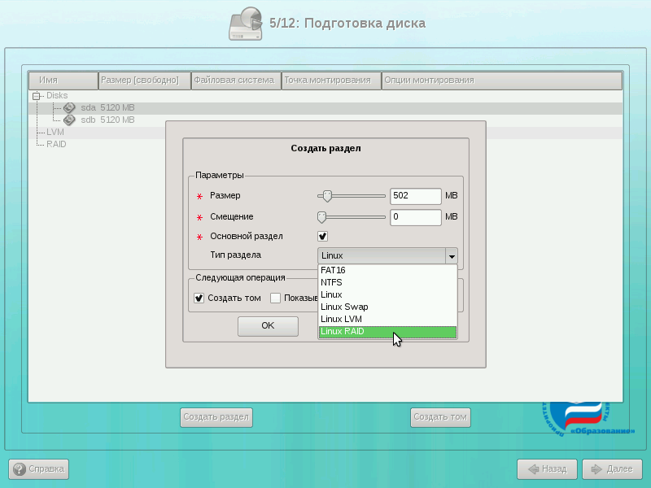
Task: Click the Файловая система column header
Action: coord(236,81)
